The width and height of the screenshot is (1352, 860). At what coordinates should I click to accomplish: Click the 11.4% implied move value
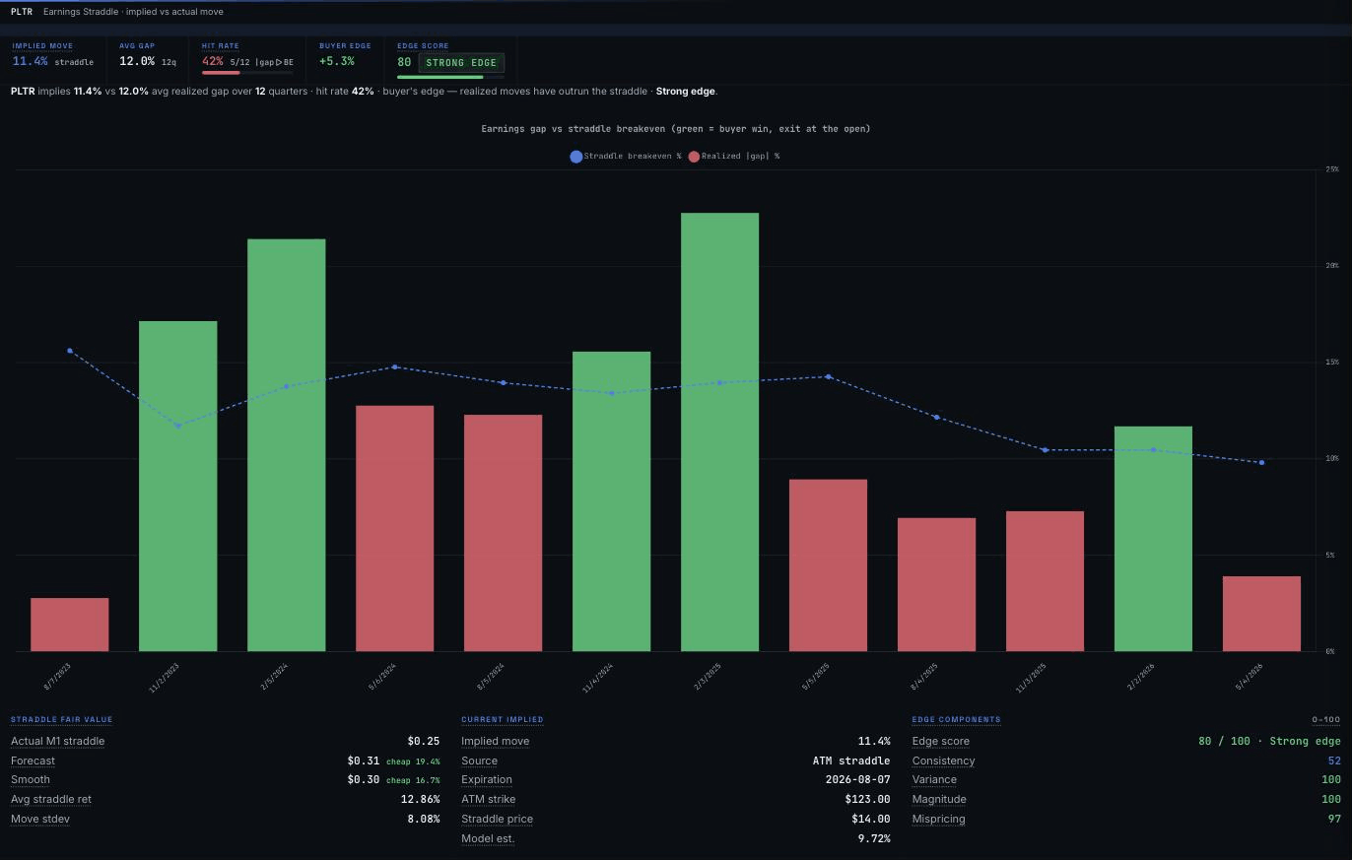[x=30, y=61]
